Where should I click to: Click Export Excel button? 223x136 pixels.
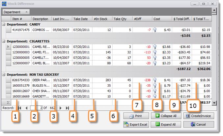coord(135,124)
